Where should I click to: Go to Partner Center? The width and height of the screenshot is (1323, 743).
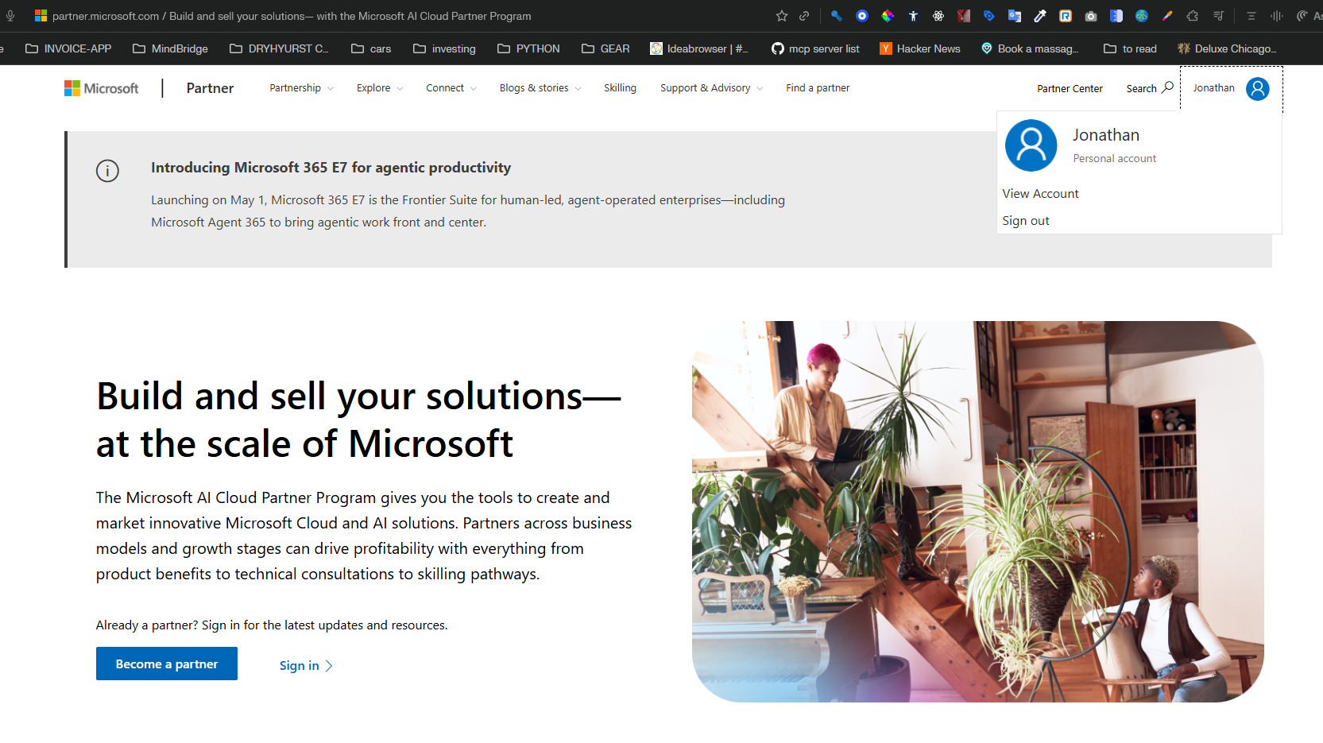pos(1070,89)
